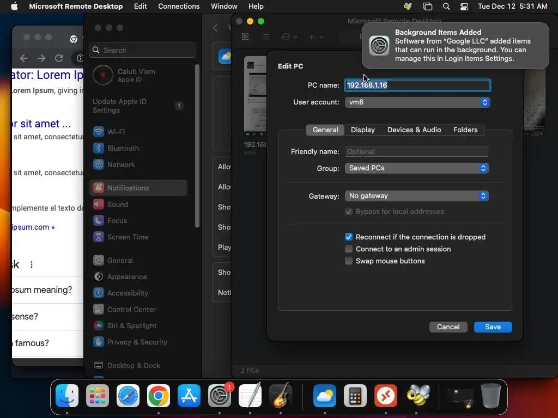Open the Window menu
558x418 pixels.
[x=224, y=7]
